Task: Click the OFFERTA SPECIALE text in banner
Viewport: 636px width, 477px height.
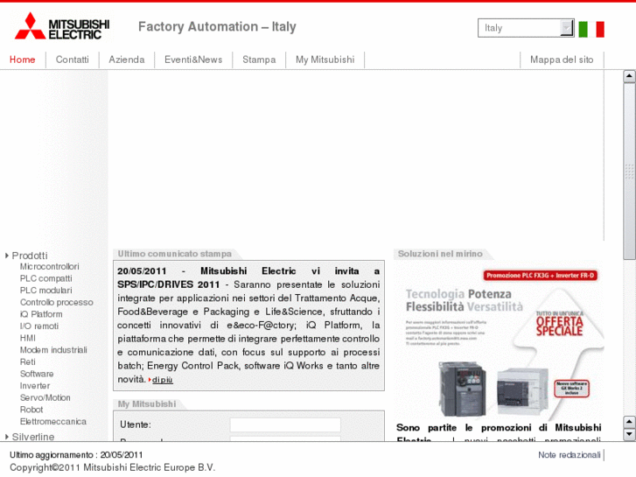Action: (559, 326)
